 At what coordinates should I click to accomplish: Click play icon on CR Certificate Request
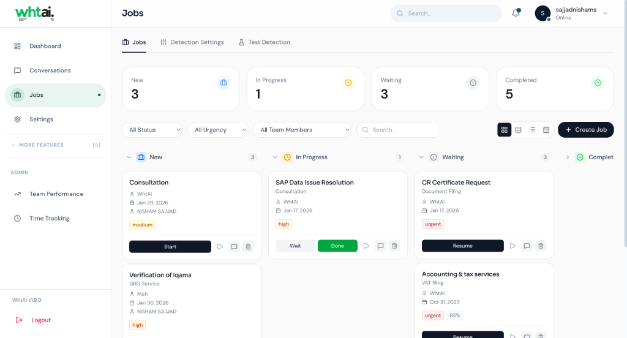[x=512, y=246]
